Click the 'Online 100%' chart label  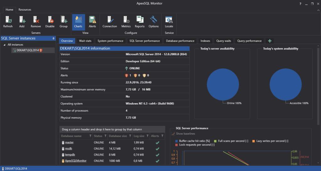[x=234, y=103]
